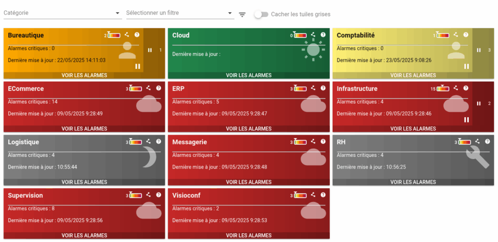
Task: Open the Catégorie dropdown
Action: tap(63, 13)
